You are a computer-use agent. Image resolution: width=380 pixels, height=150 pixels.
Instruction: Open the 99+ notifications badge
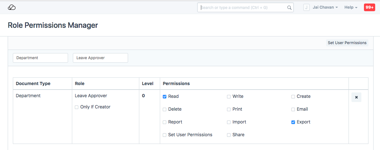369,7
